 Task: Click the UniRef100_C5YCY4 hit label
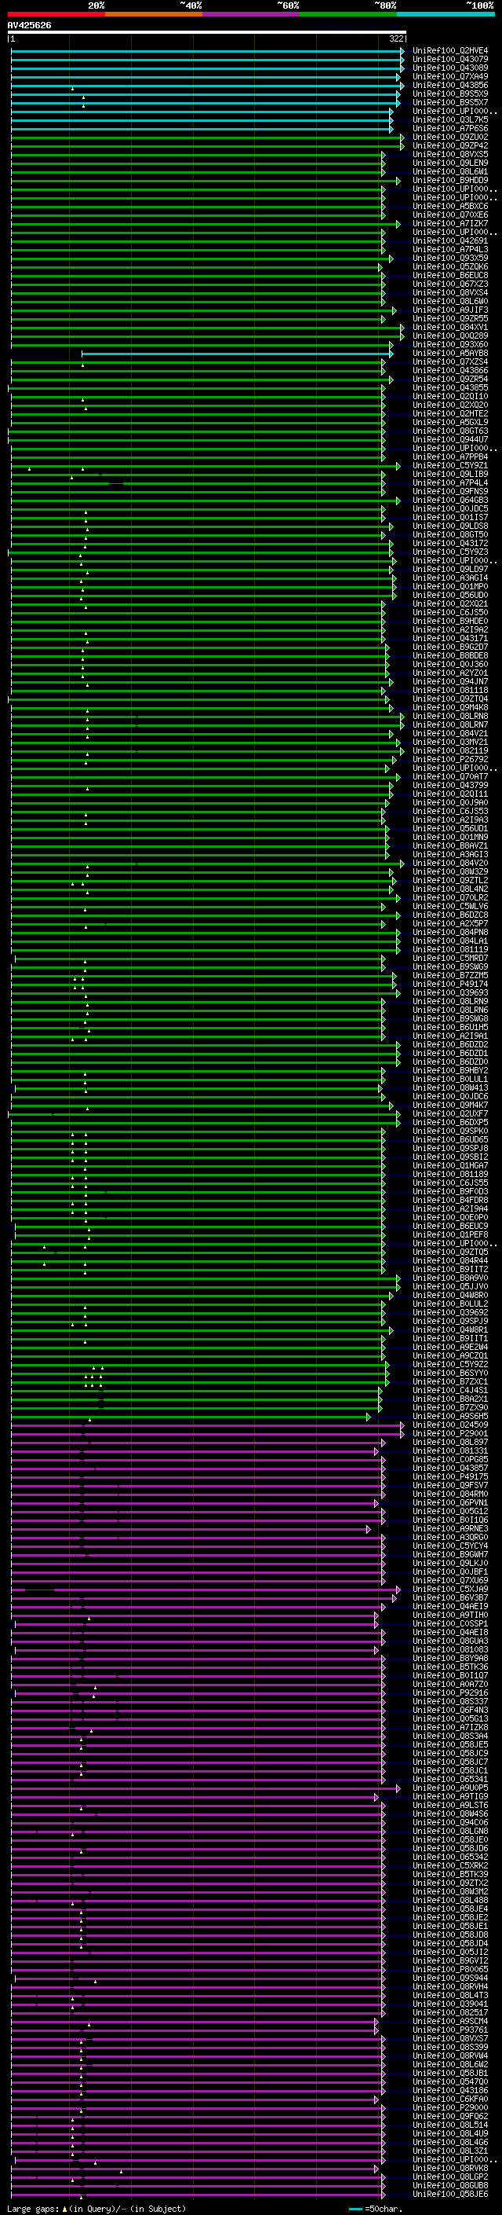tap(449, 1546)
